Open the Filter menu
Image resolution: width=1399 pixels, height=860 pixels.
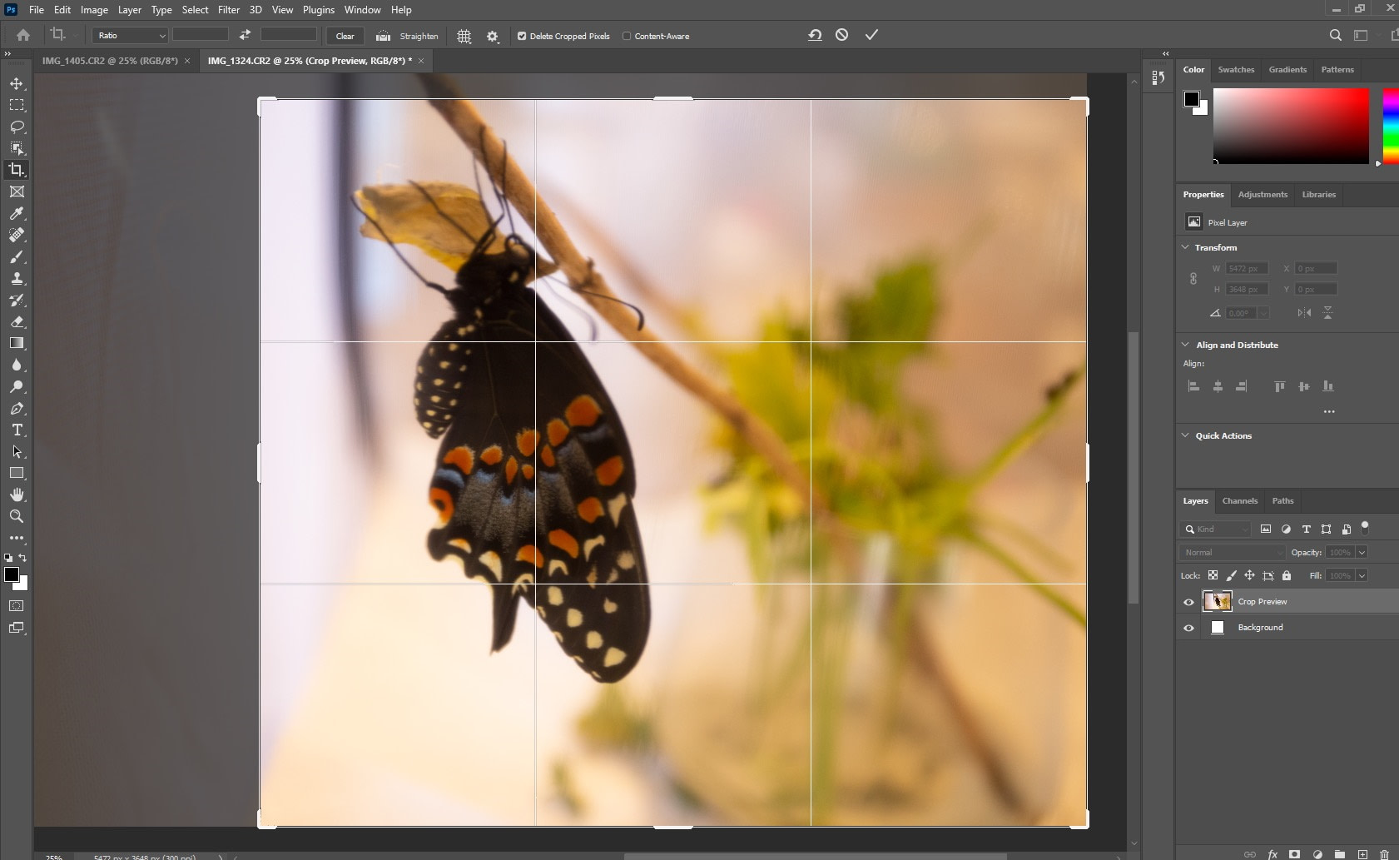point(229,9)
